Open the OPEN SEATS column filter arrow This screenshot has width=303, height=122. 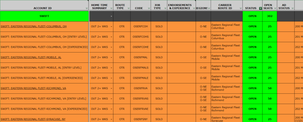pos(275,8)
